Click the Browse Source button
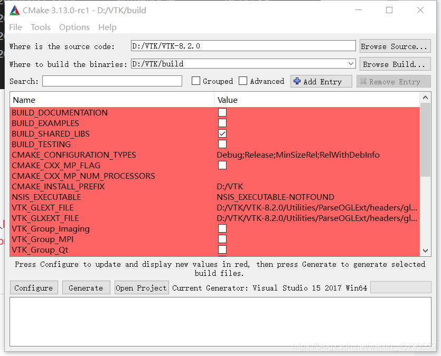This screenshot has width=441, height=356. 395,46
